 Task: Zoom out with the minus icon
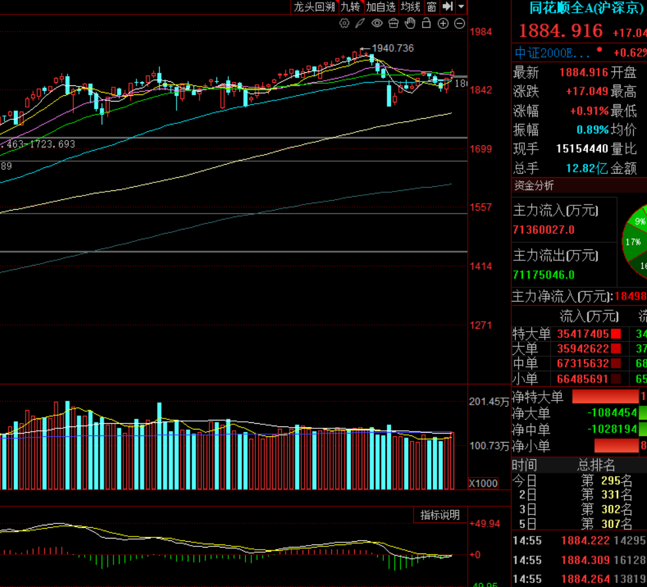pos(459,24)
